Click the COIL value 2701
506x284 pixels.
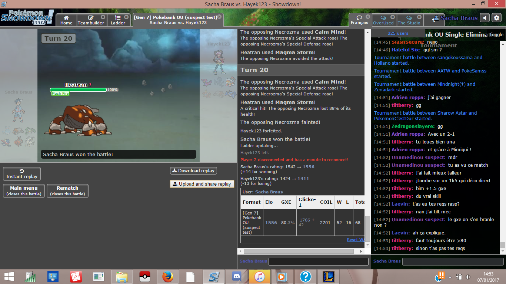[326, 223]
